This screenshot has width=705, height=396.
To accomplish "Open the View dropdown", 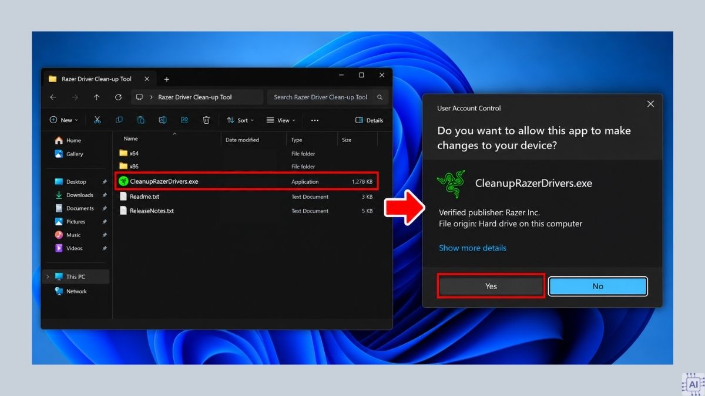I will pyautogui.click(x=281, y=120).
